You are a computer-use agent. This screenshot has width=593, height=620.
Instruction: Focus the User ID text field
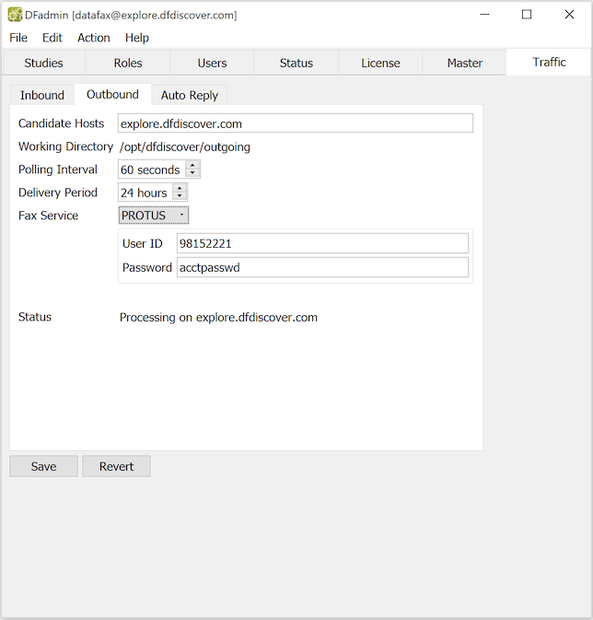[x=322, y=243]
